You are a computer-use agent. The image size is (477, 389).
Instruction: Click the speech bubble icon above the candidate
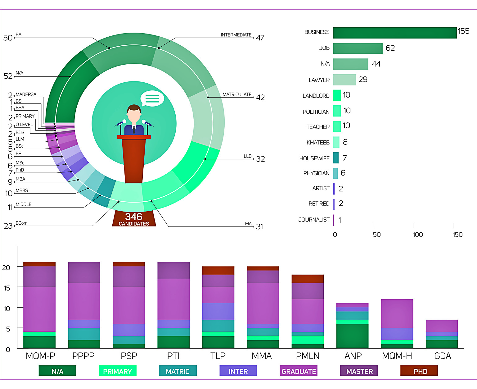[x=152, y=98]
